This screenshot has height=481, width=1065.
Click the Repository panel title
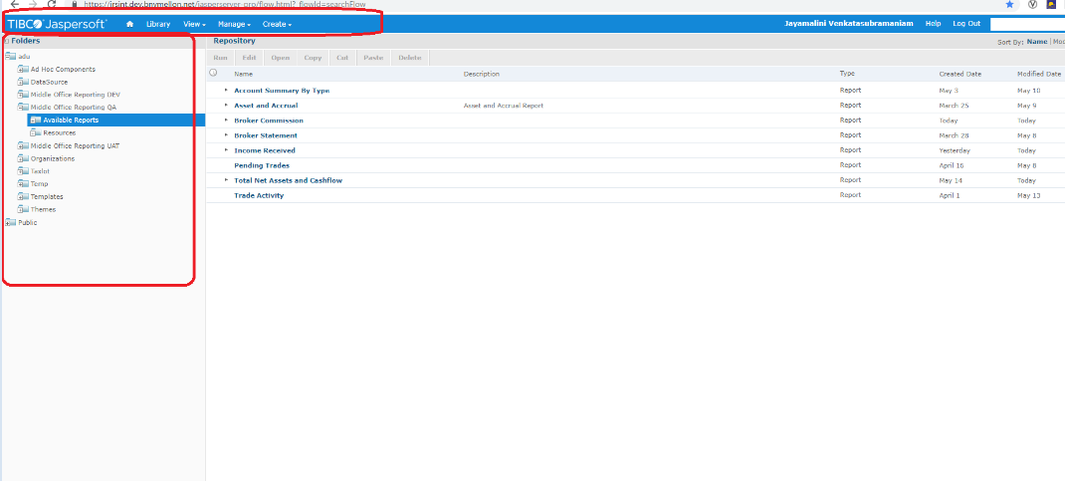point(234,41)
